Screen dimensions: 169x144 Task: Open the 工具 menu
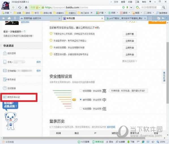pyautogui.click(x=137, y=2)
